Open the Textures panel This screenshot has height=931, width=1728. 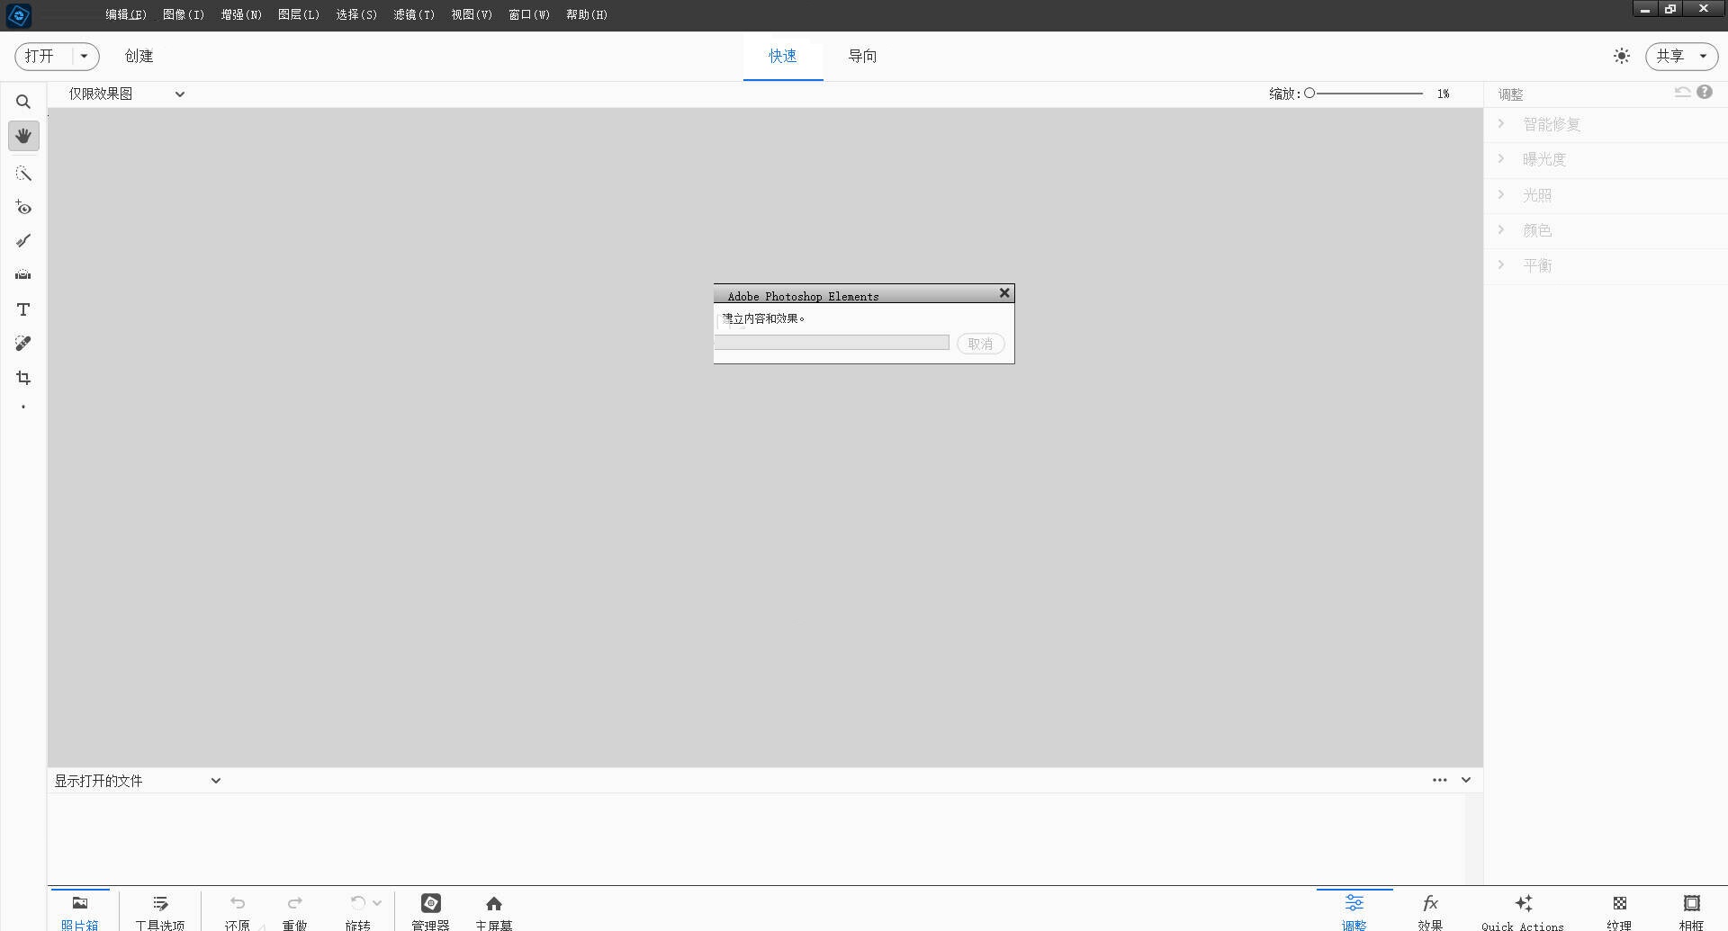(x=1619, y=909)
